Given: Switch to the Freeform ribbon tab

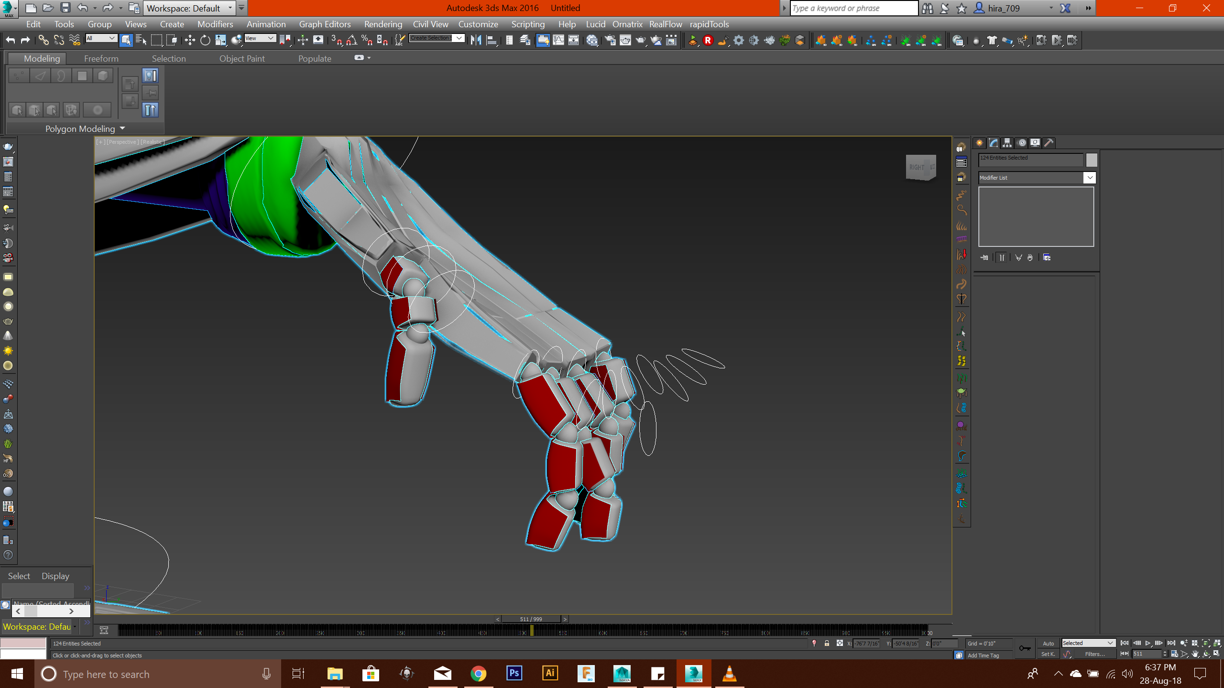Looking at the screenshot, I should point(101,59).
